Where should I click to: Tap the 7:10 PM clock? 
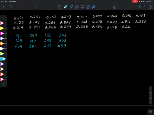click(4, 2)
